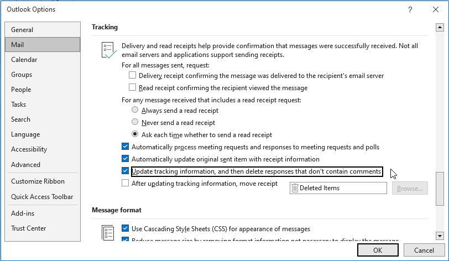
Task: Click the Tracking section heading
Action: tap(105, 27)
